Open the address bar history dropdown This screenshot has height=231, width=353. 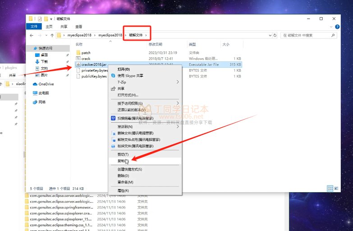point(270,35)
